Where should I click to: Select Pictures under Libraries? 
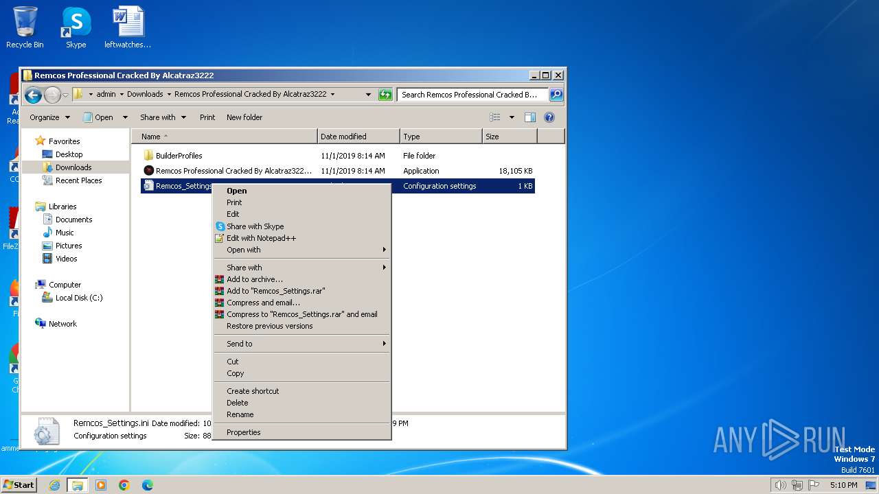(69, 246)
